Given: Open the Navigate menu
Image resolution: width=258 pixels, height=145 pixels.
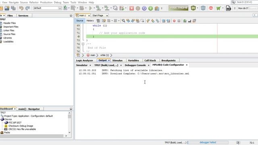Looking at the screenshot, I should (x=14, y=2).
